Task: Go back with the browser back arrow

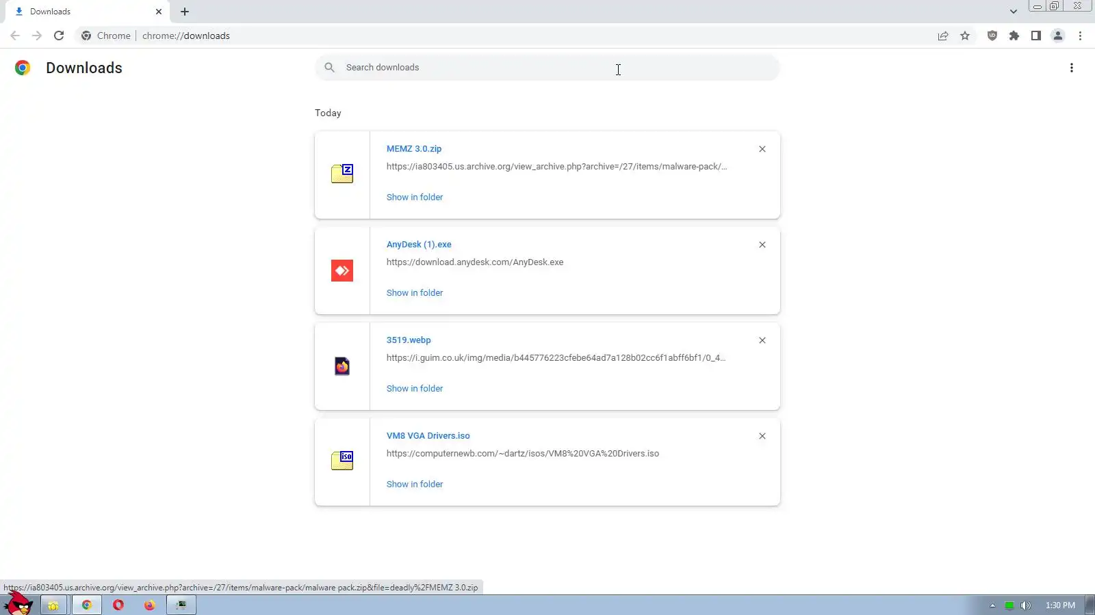Action: click(x=15, y=36)
